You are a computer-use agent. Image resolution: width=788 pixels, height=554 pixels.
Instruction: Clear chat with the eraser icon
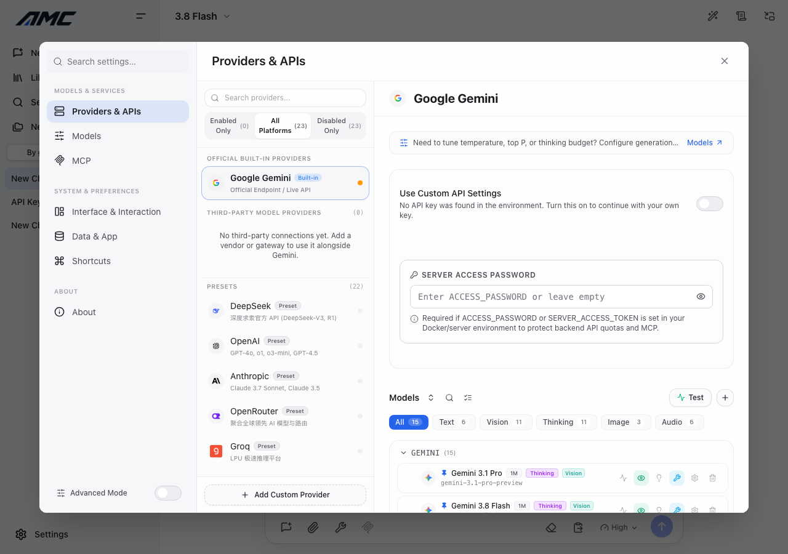[x=551, y=528]
